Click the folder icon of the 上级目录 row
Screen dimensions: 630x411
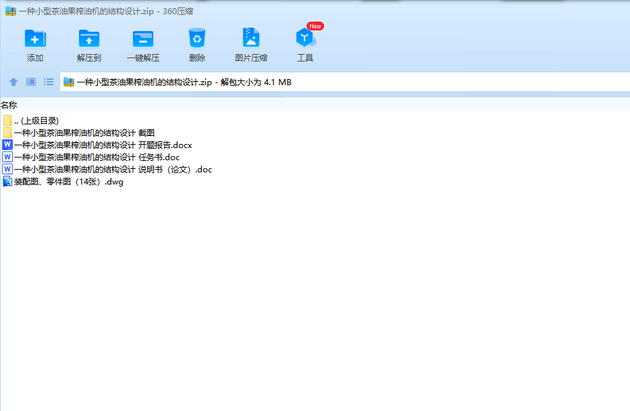[7, 120]
